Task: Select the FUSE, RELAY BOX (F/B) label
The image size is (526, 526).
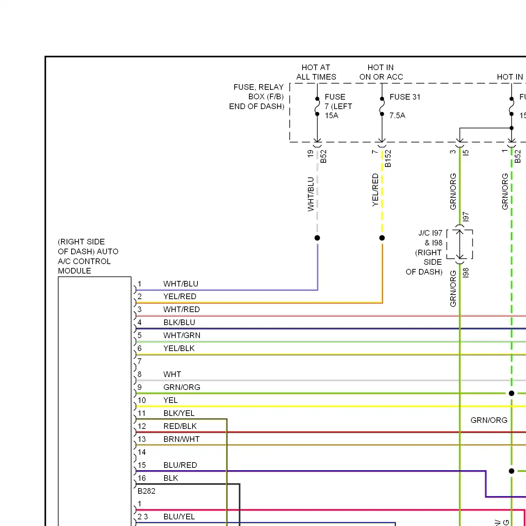Action: tap(257, 97)
